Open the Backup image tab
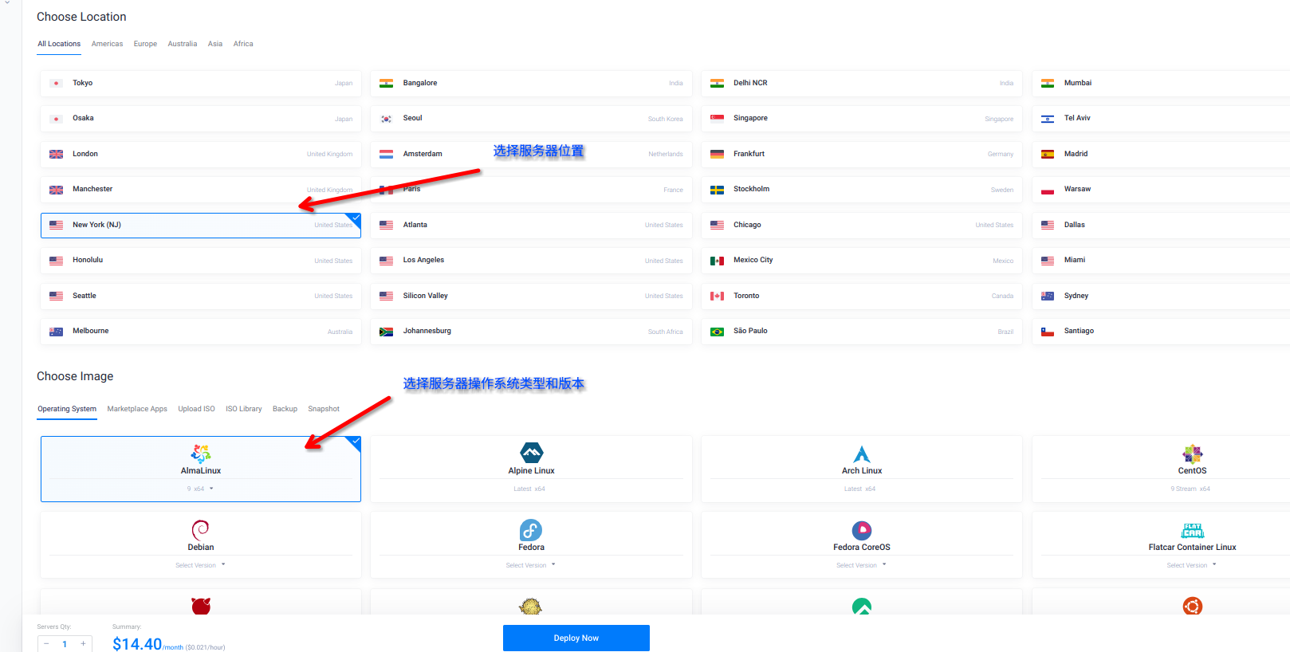1290x652 pixels. tap(285, 409)
